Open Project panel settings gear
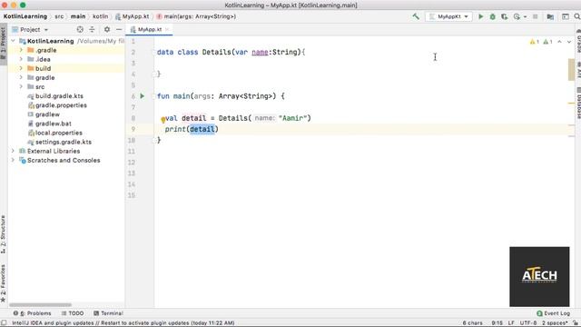 pyautogui.click(x=107, y=29)
